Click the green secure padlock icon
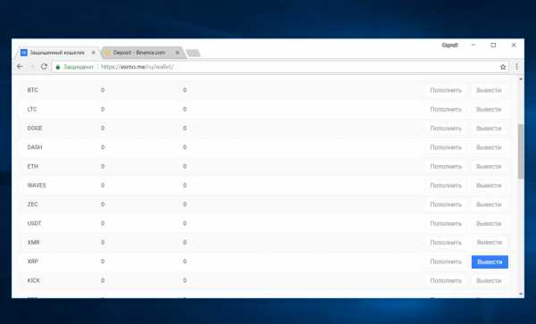The height and width of the screenshot is (324, 536). pyautogui.click(x=58, y=67)
